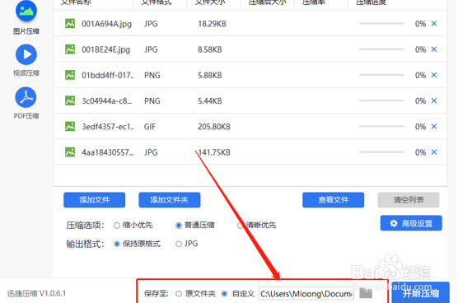Viewport: 458px width, 303px height.
Task: Click the image file icon for 001BE24E.jpg
Action: pos(70,49)
